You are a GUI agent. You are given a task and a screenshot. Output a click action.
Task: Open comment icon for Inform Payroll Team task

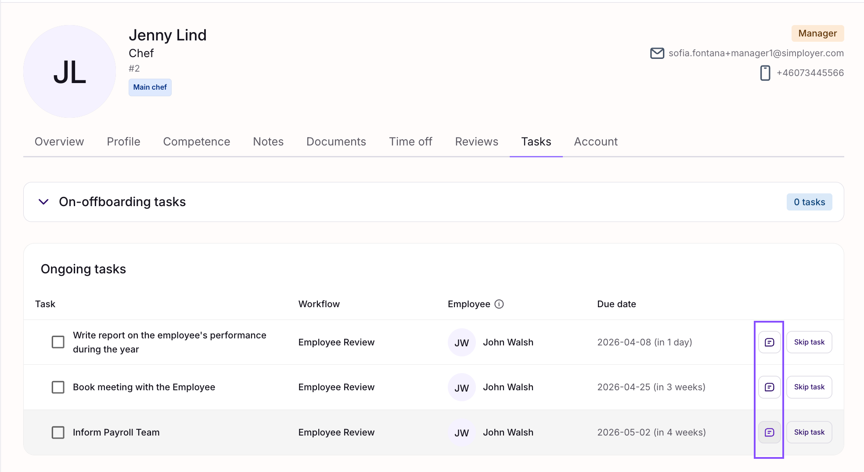coord(769,432)
